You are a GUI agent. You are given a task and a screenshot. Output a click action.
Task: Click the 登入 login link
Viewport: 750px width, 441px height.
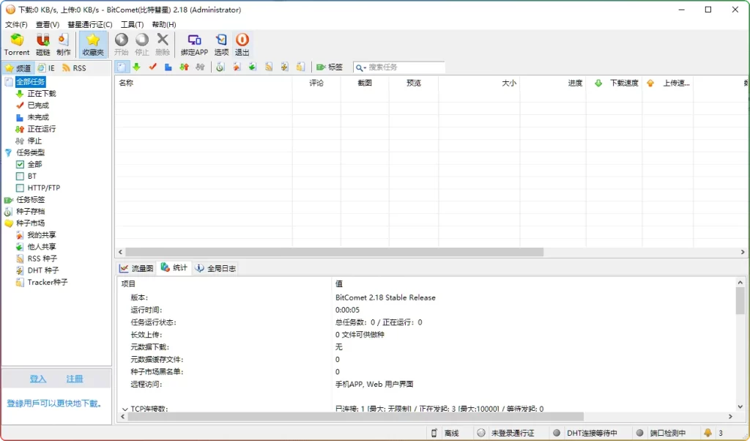point(38,379)
